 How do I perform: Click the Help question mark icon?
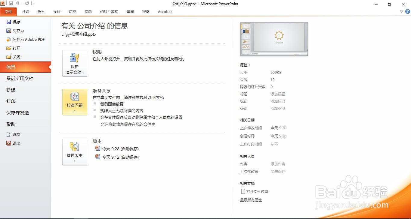pyautogui.click(x=408, y=12)
